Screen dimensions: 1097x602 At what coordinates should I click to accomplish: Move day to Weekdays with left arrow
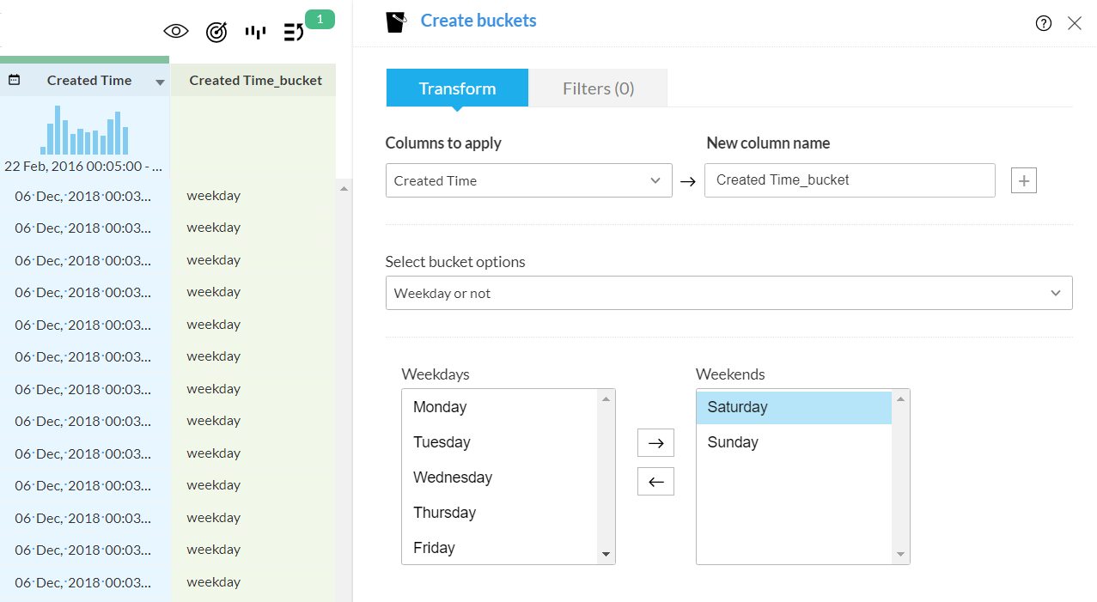click(655, 482)
